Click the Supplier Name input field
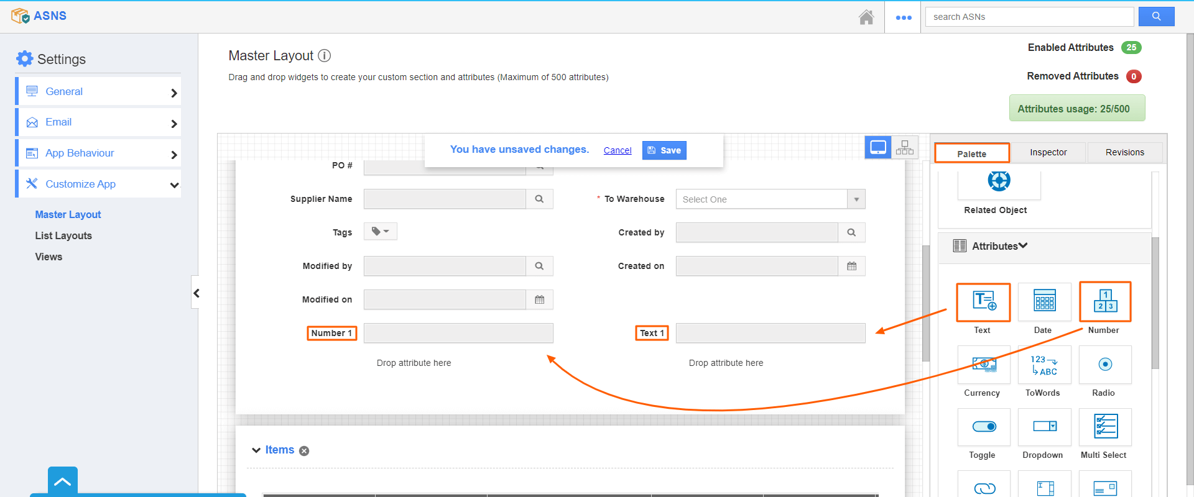This screenshot has height=497, width=1194. [x=445, y=199]
